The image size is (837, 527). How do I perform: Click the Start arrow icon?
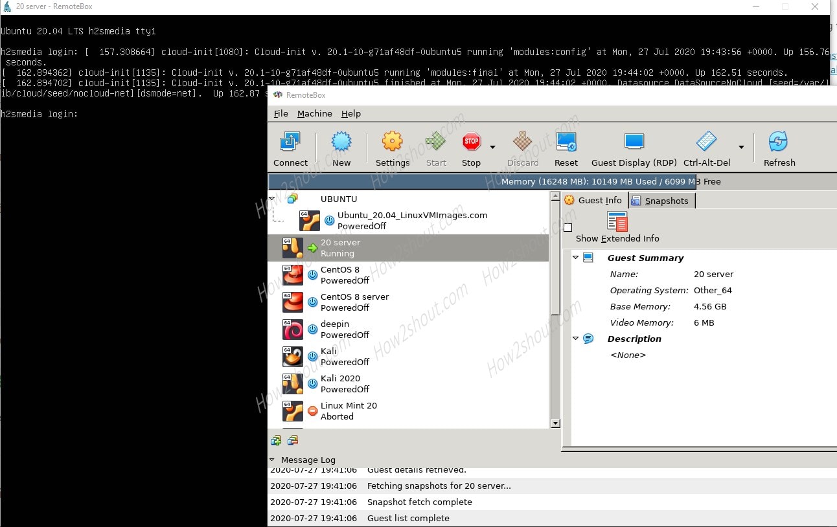click(x=435, y=141)
